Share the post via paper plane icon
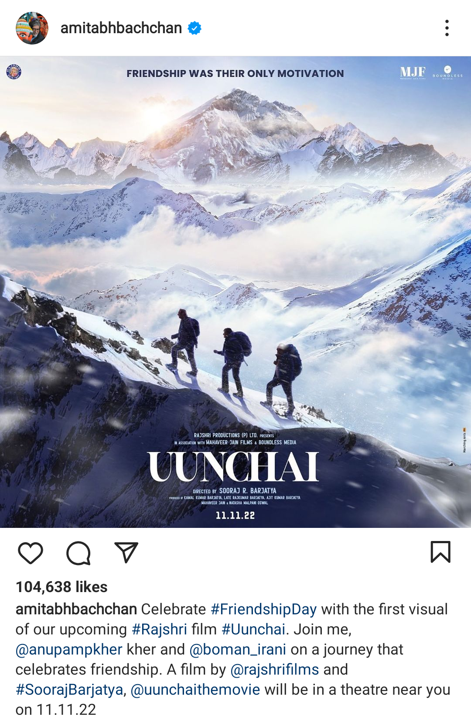The image size is (471, 727). click(x=126, y=552)
